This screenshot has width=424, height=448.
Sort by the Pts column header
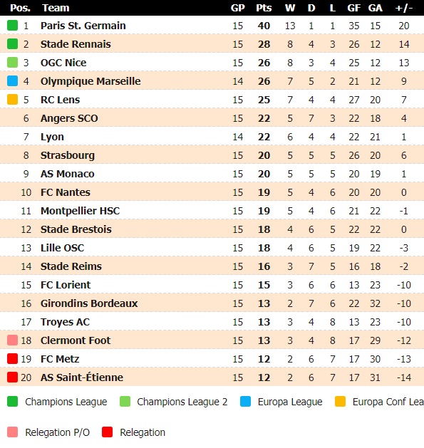pyautogui.click(x=264, y=8)
